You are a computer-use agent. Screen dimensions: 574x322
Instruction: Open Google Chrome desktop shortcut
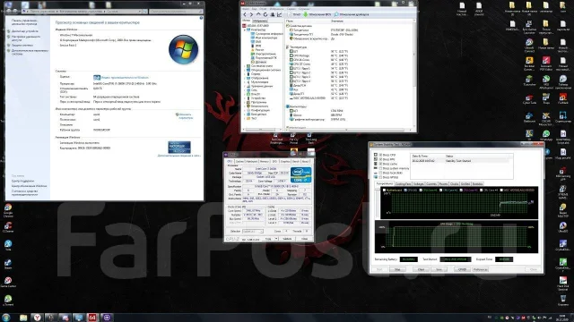point(8,211)
